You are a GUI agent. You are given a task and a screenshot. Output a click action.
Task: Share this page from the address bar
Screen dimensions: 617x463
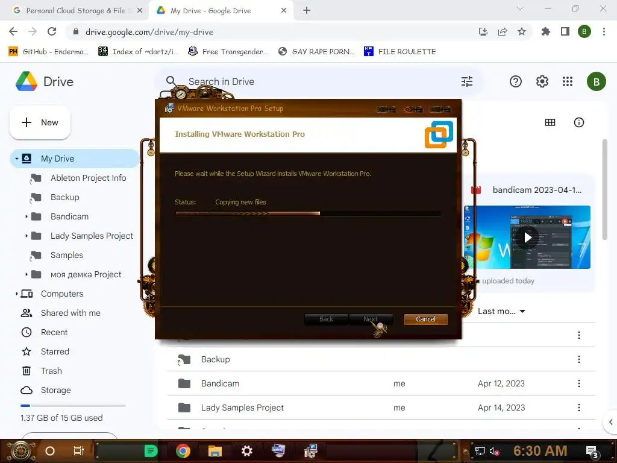point(503,31)
